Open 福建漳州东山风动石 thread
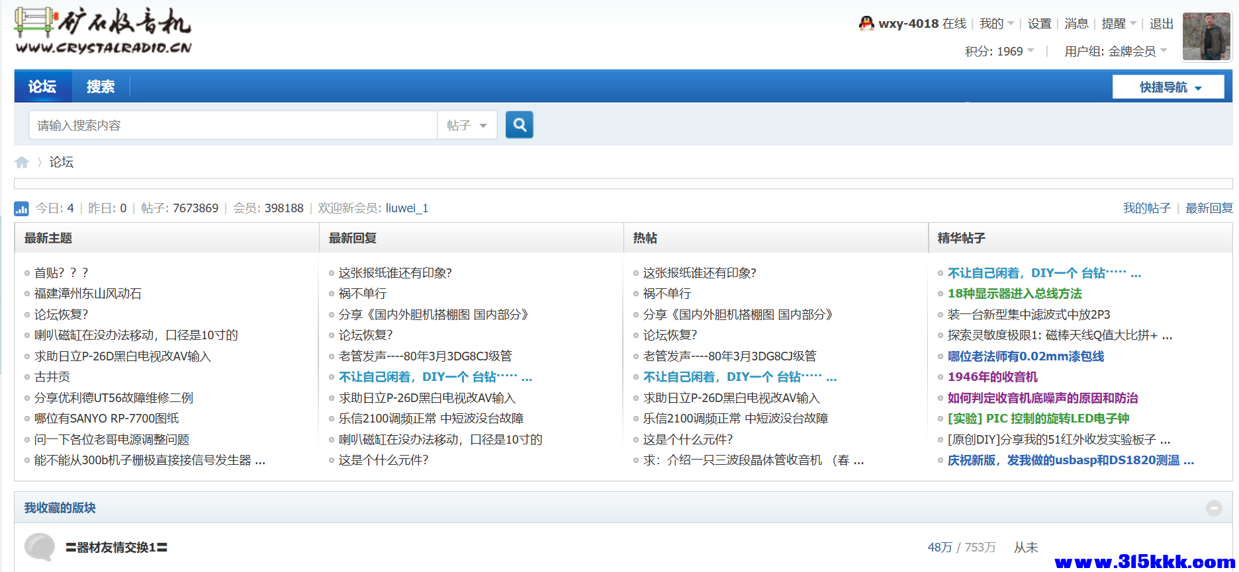The width and height of the screenshot is (1239, 572). (88, 294)
